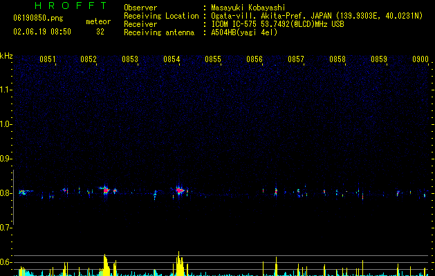Image resolution: width=435 pixels, height=276 pixels.
Task: Click the kHz axis unit label
Action: point(6,56)
